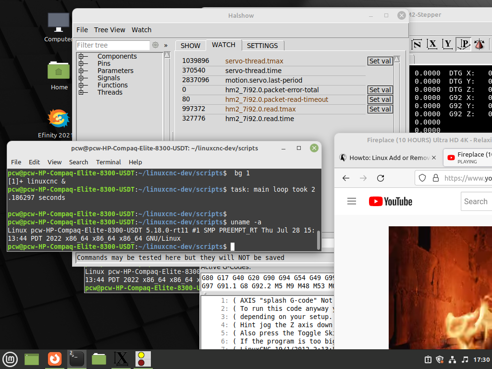Image resolution: width=492 pixels, height=369 pixels.
Task: Open the Halshow Watch menu
Action: [142, 30]
